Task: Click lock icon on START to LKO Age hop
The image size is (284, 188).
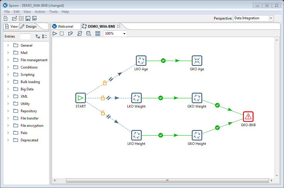Action: pos(105,83)
